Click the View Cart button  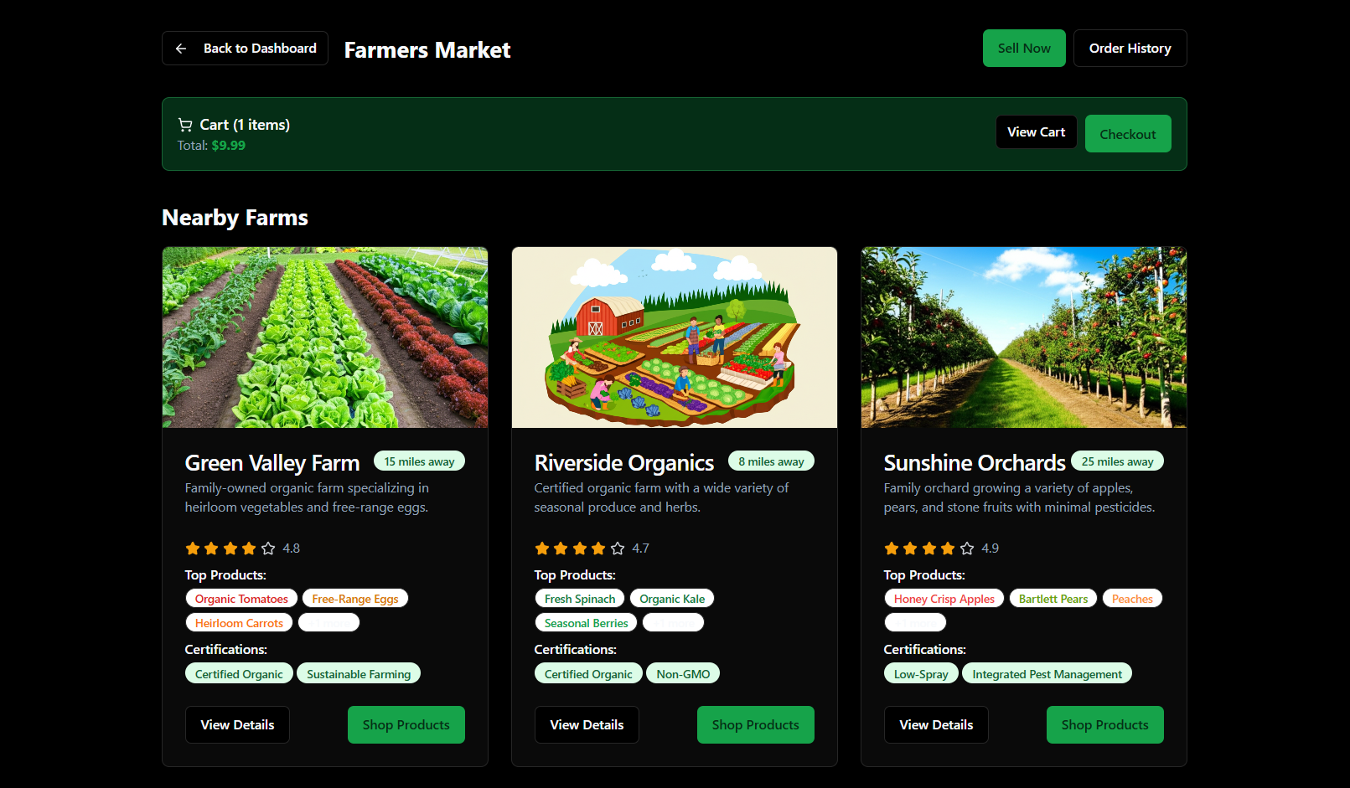click(1036, 132)
